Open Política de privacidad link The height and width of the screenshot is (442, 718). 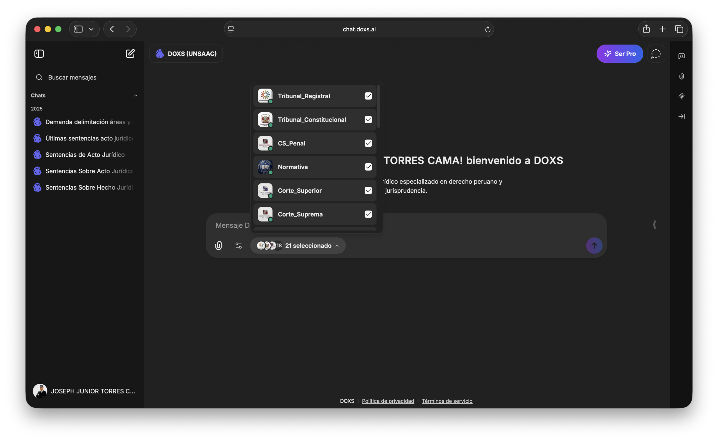click(x=388, y=401)
